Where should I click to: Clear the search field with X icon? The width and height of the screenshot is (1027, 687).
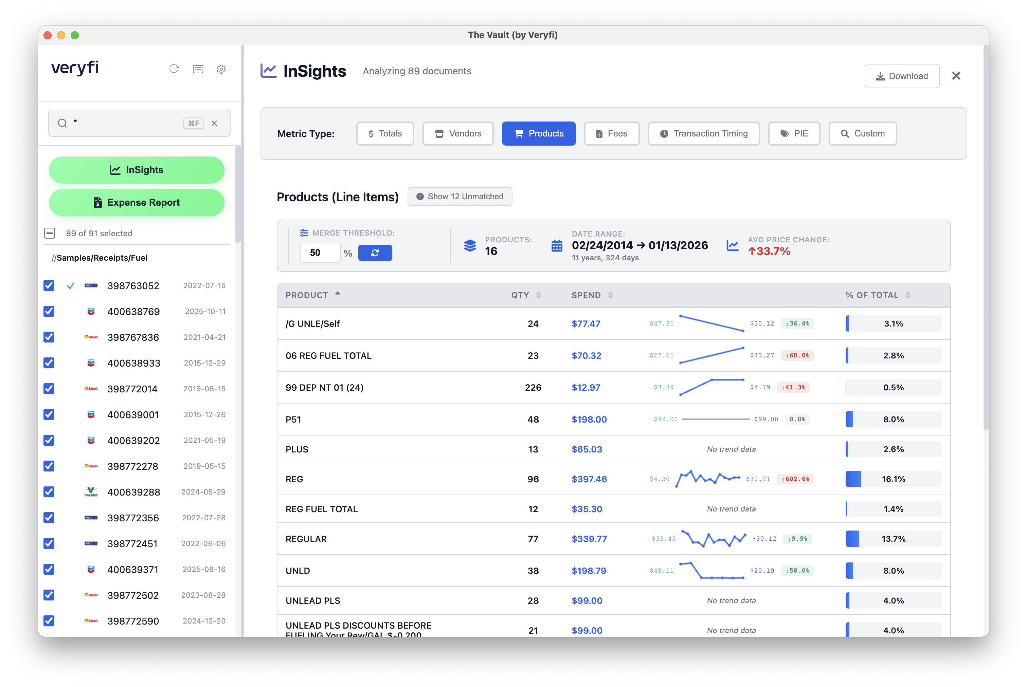click(x=214, y=123)
